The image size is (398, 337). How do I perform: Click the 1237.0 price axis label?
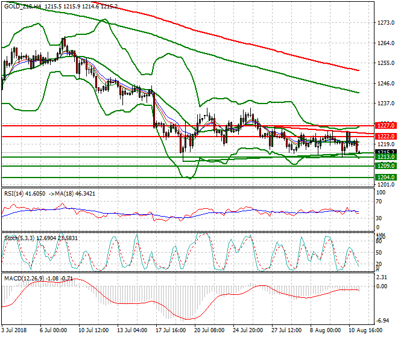(x=386, y=104)
